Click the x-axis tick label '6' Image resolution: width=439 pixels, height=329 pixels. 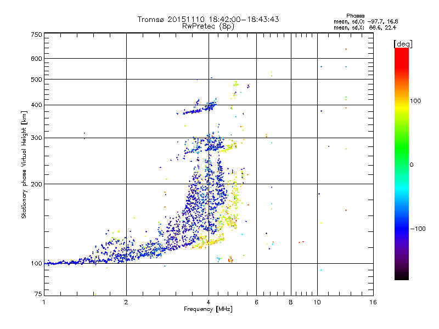tap(256, 302)
